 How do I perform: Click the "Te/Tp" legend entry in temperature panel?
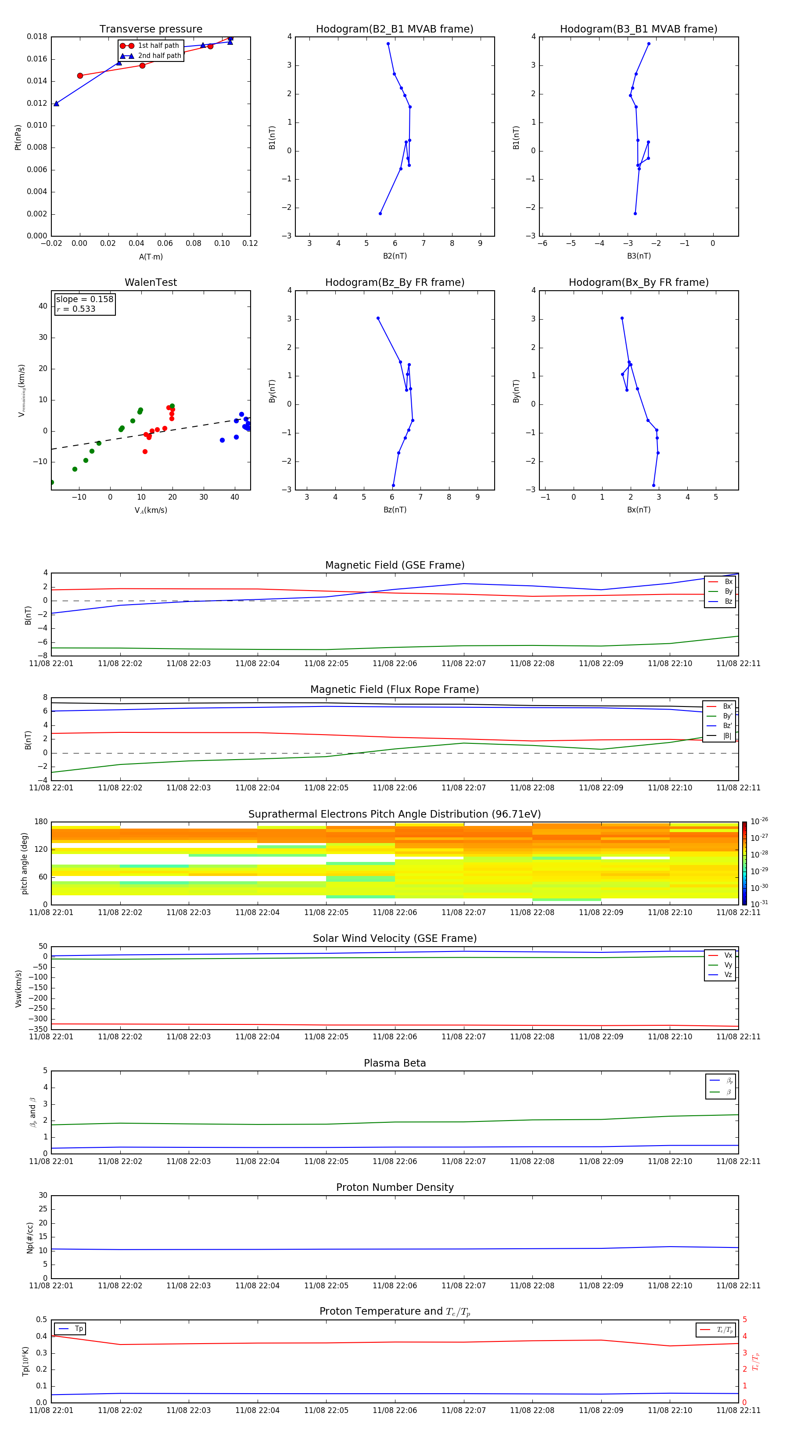716,1330
